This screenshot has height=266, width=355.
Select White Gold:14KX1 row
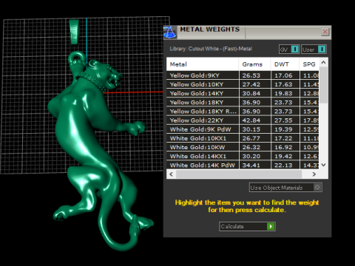pos(243,156)
